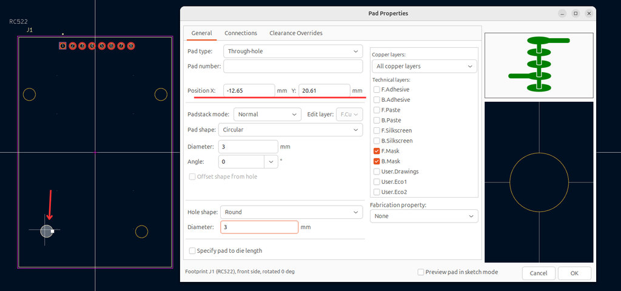Viewport: 621px width, 291px height.
Task: Select the bottom-right mounting hole circle
Action: (141, 232)
